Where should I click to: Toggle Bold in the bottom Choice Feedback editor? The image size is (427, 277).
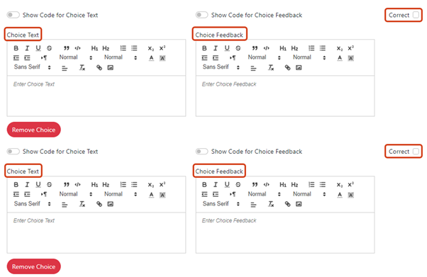coord(204,185)
